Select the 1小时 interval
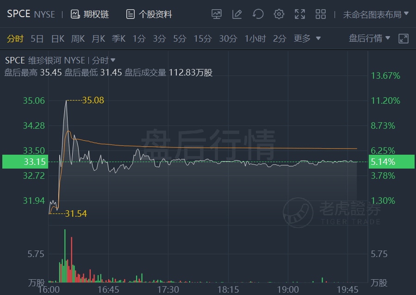This screenshot has height=295, width=416. tap(255, 39)
